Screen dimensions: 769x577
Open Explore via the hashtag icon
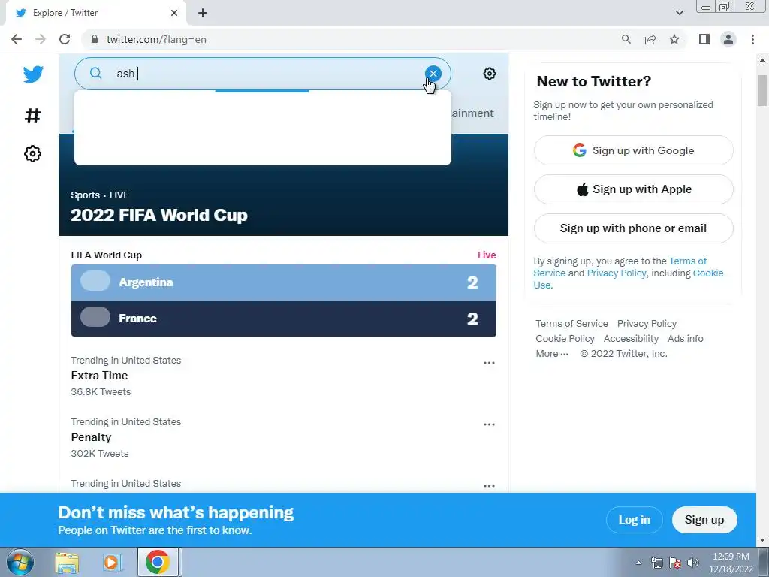coord(33,116)
